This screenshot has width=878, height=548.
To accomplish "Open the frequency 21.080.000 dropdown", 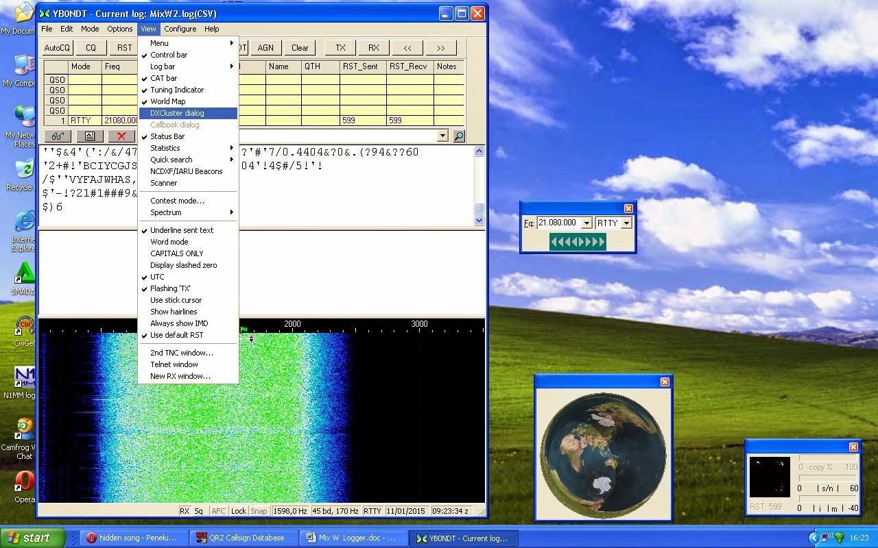I will (586, 223).
